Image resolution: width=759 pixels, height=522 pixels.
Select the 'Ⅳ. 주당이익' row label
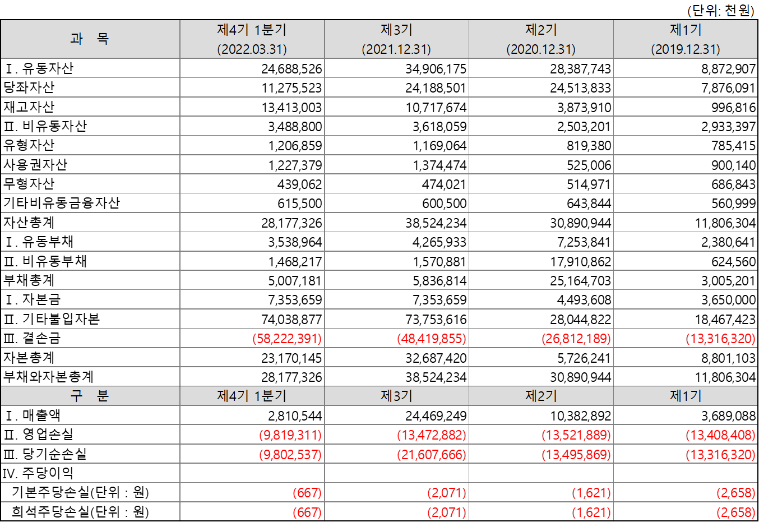(x=38, y=473)
